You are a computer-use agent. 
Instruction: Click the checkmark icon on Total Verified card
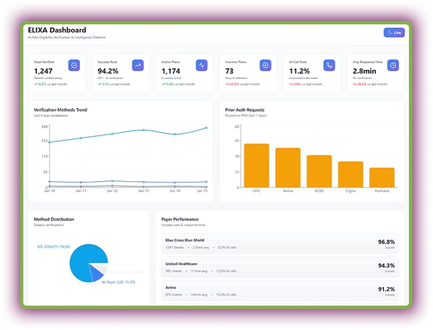(74, 65)
